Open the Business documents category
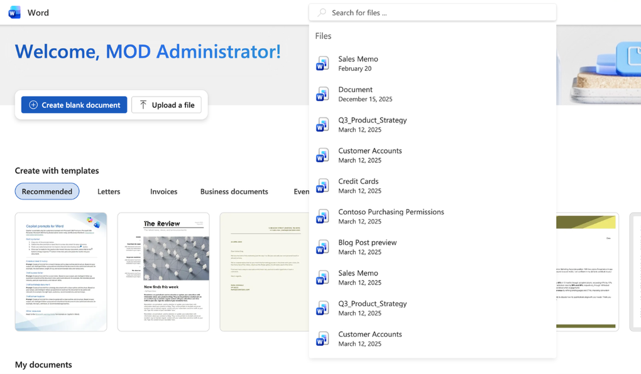 point(234,191)
